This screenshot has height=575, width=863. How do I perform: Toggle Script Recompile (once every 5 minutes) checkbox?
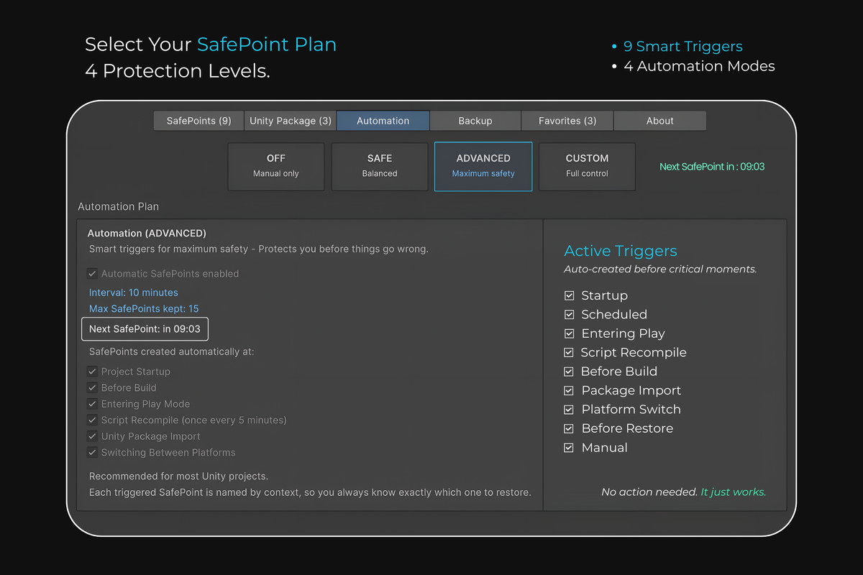(92, 420)
